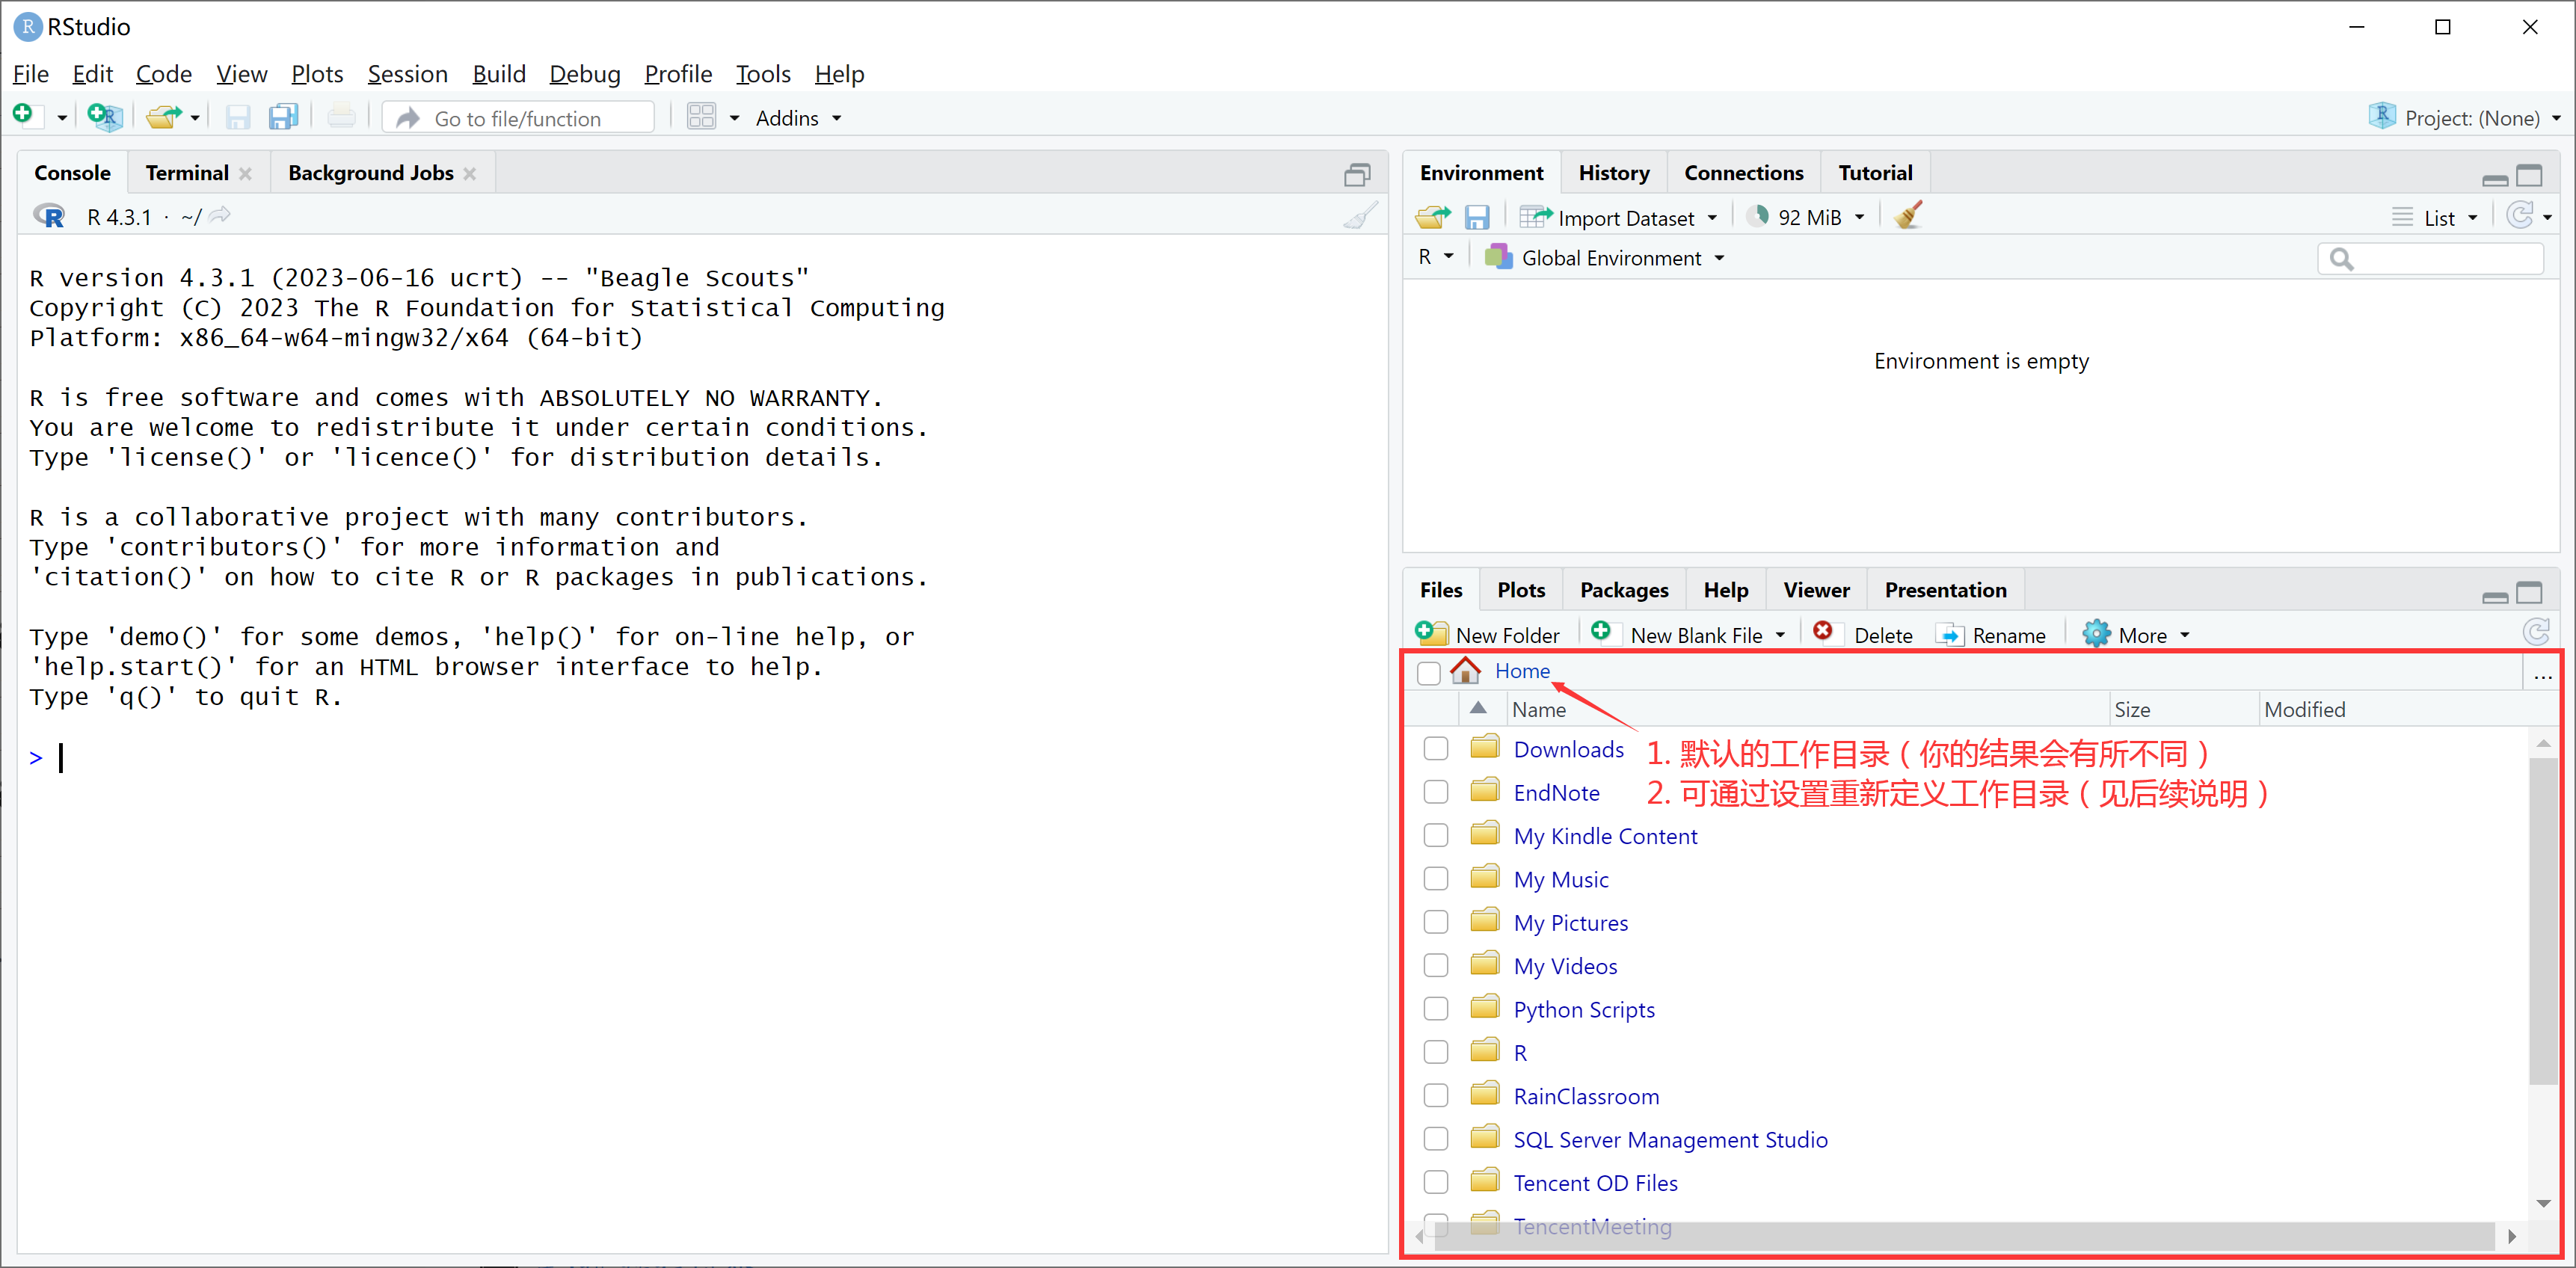This screenshot has height=1268, width=2576.
Task: Click the scroll down arrow in Files pane
Action: (x=2543, y=1203)
